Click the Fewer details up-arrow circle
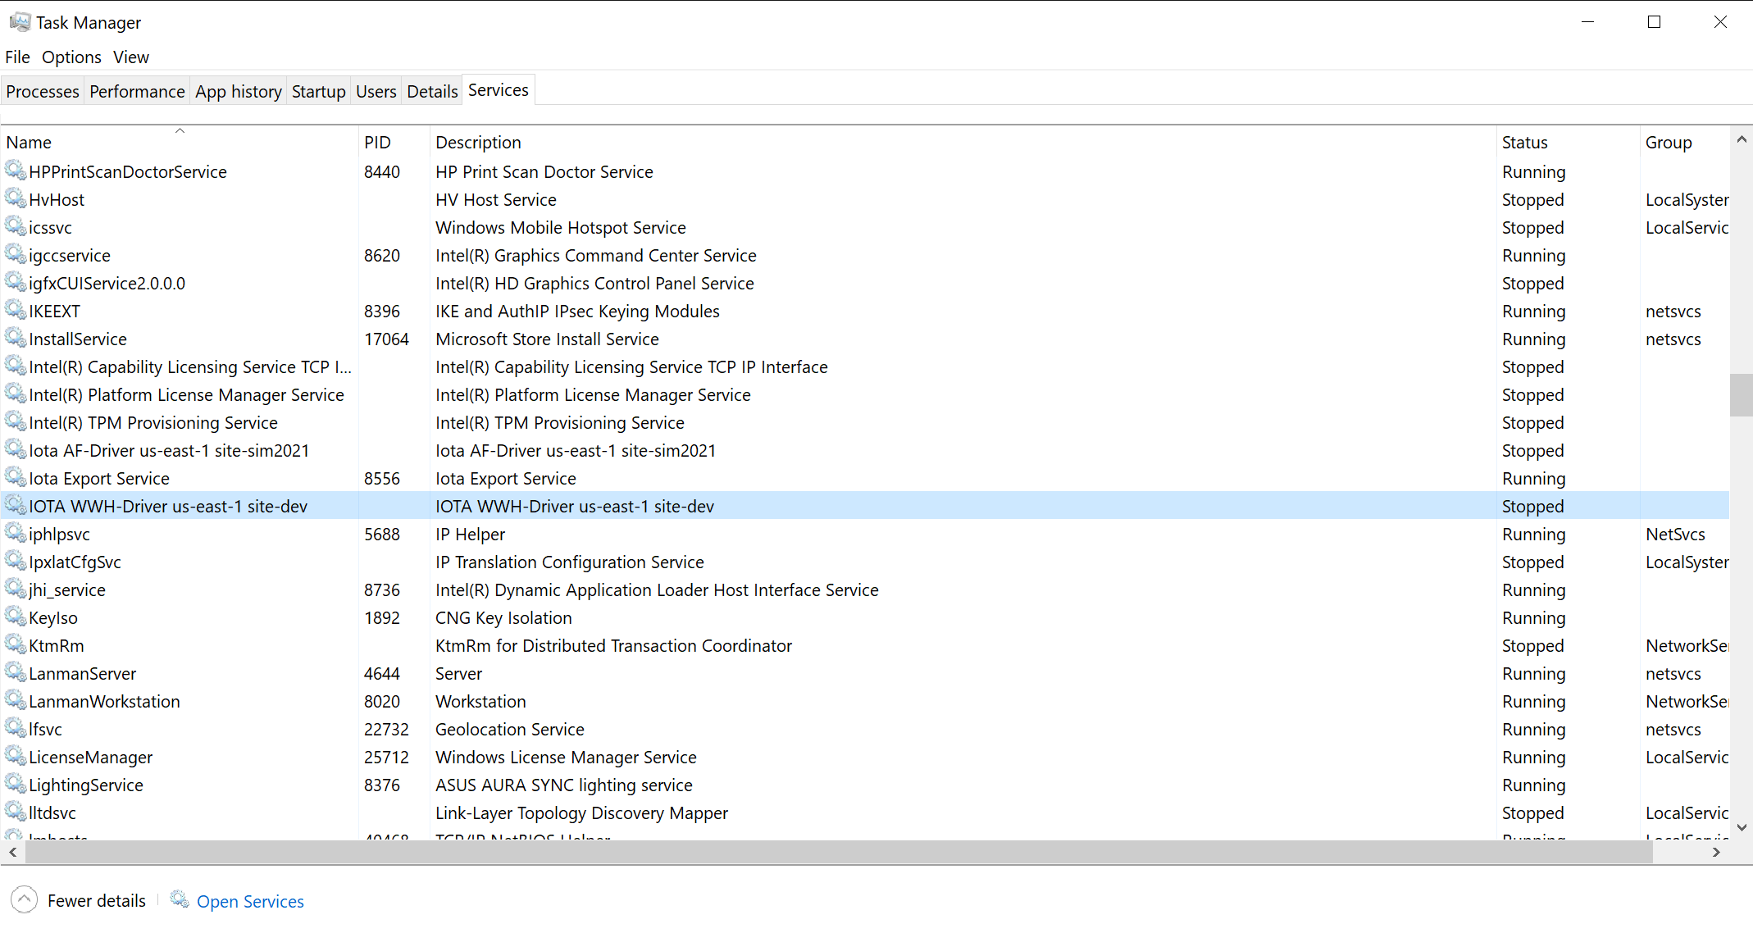The width and height of the screenshot is (1753, 933). [x=25, y=900]
